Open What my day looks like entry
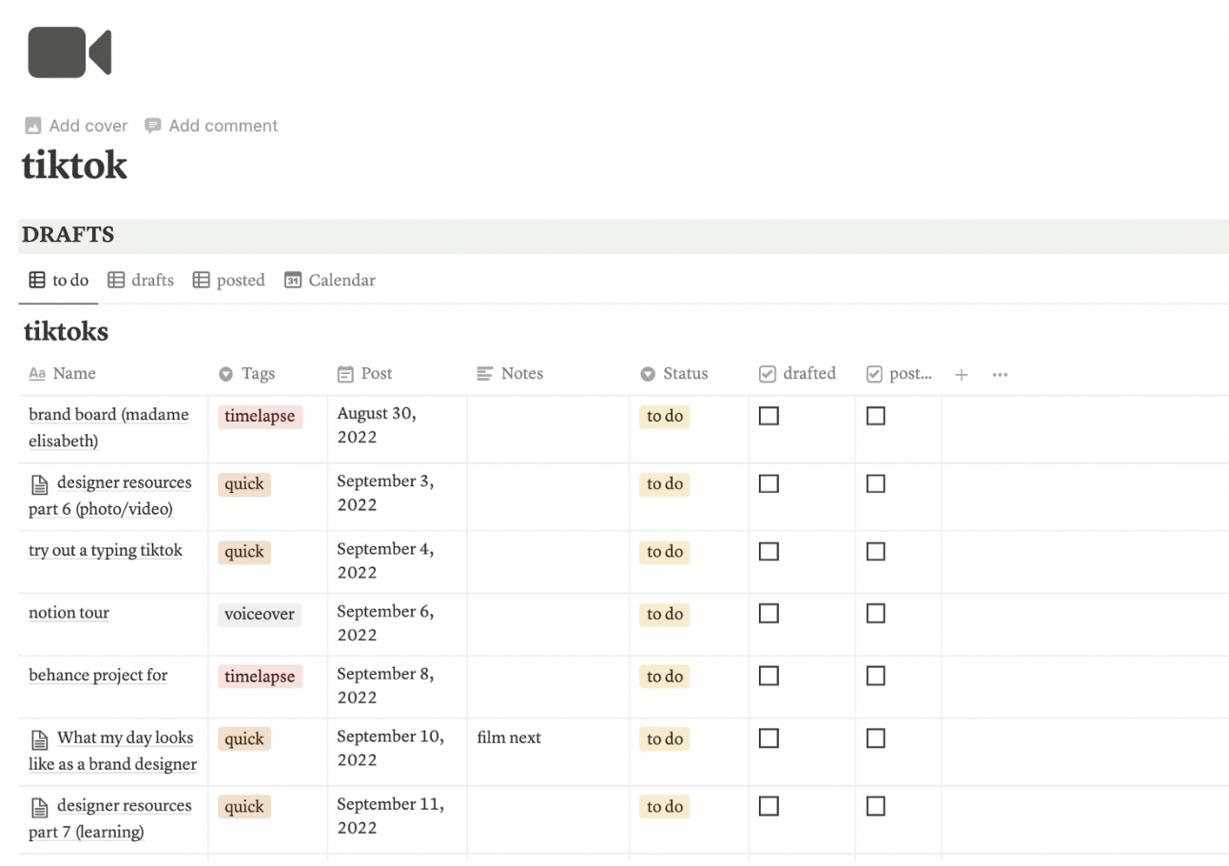 (x=112, y=751)
